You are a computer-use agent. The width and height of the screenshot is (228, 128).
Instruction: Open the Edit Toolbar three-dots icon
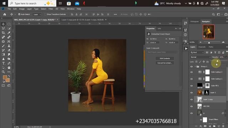pyautogui.click(x=9, y=72)
